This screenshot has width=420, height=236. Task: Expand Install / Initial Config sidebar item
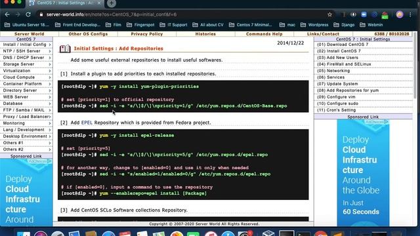(x=26, y=45)
